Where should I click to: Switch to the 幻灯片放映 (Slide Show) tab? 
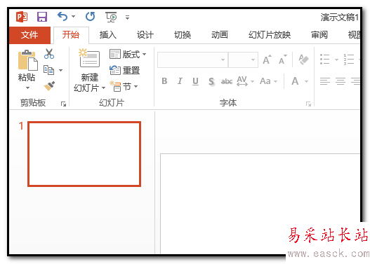pos(270,35)
